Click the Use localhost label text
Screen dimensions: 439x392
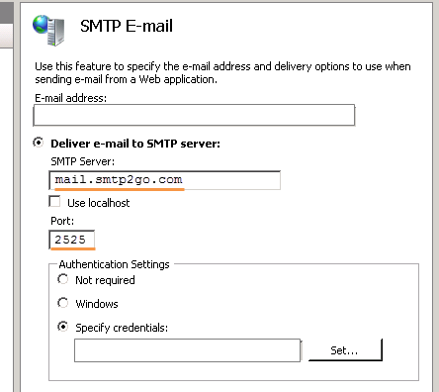pyautogui.click(x=99, y=203)
